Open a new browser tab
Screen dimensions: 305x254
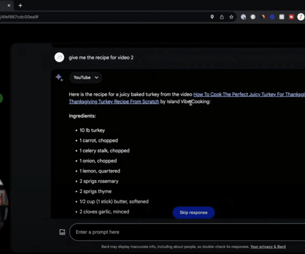20,5
